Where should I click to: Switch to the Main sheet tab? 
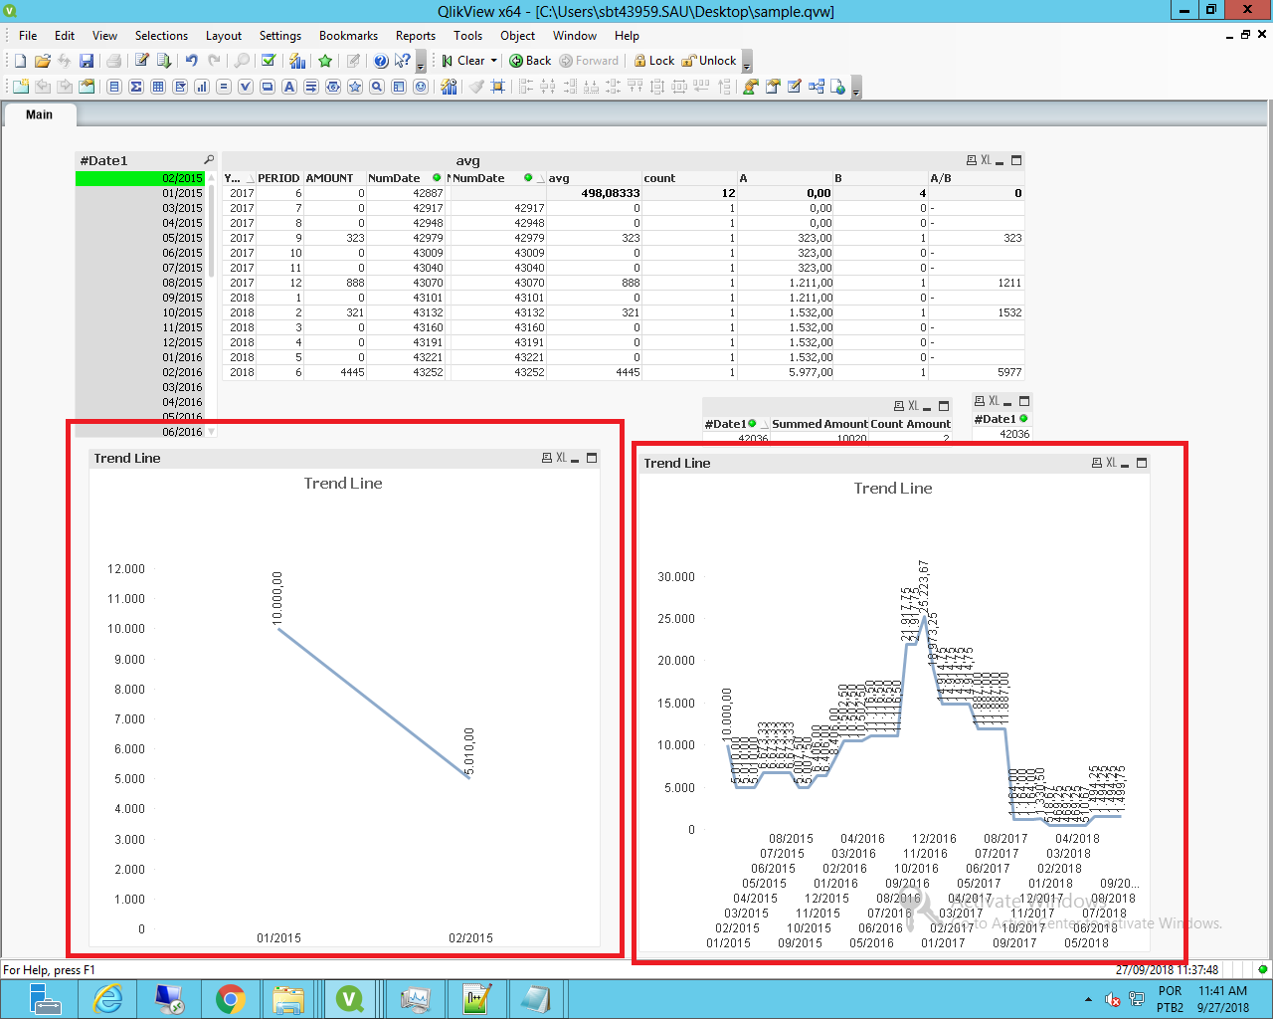pyautogui.click(x=39, y=114)
